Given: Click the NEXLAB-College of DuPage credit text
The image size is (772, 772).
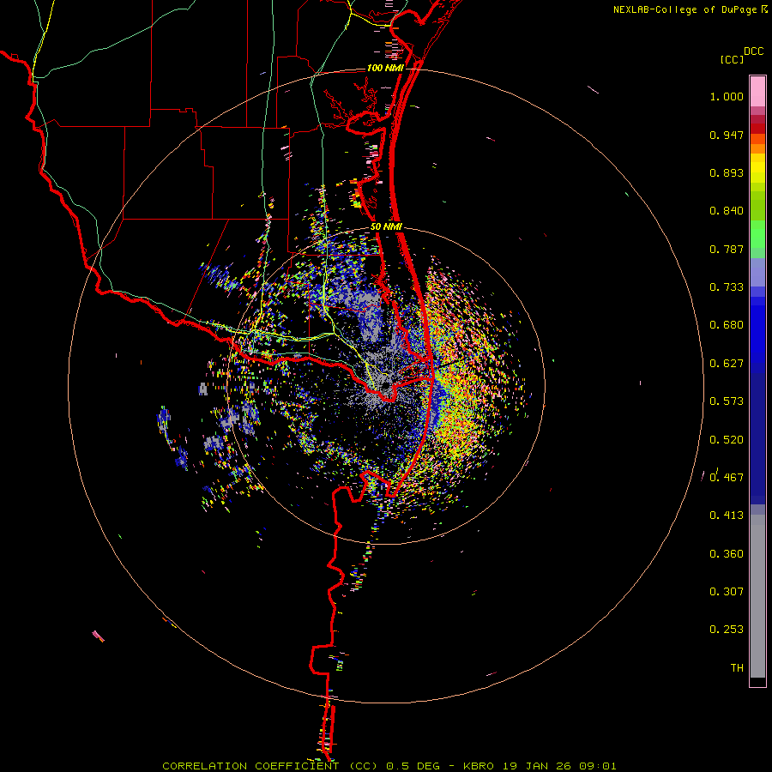Looking at the screenshot, I should (x=685, y=9).
